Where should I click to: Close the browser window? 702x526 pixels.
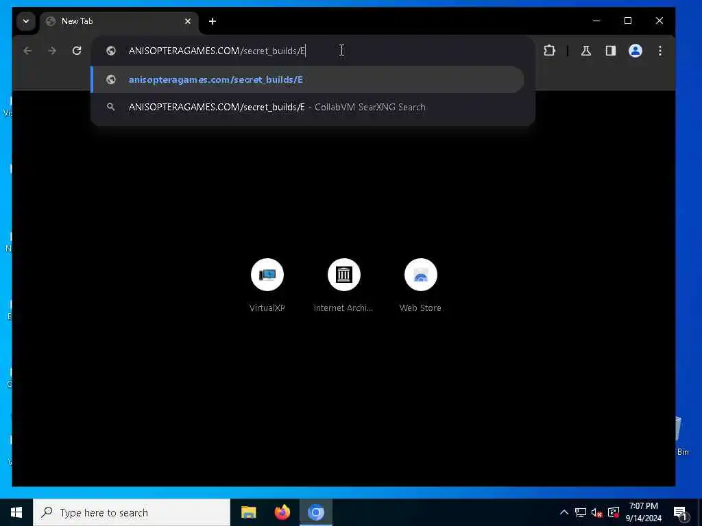[659, 21]
